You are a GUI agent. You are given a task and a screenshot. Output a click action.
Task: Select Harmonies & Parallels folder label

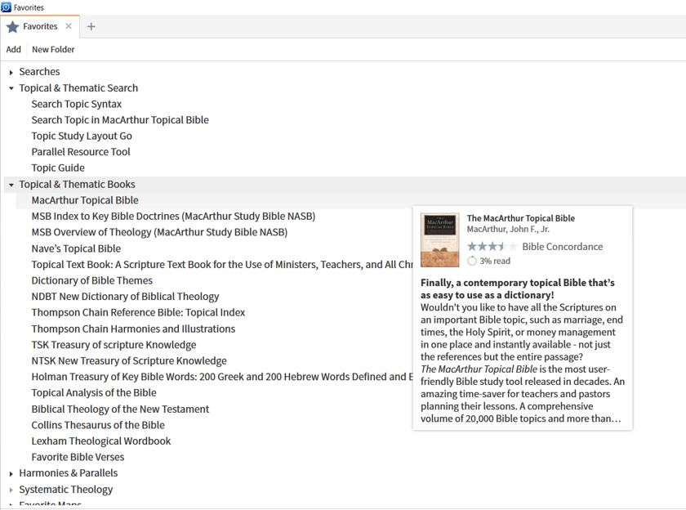point(69,473)
